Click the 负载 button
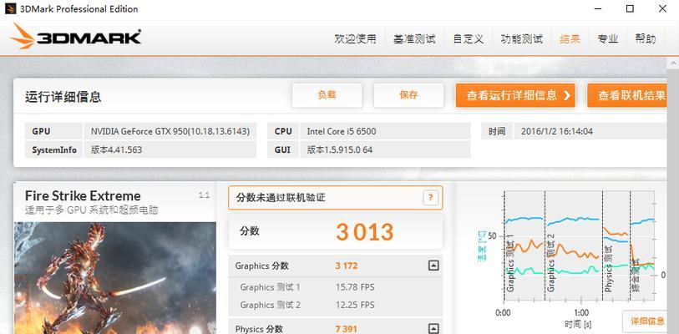The image size is (679, 334). coord(327,95)
